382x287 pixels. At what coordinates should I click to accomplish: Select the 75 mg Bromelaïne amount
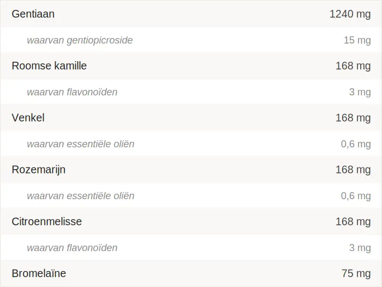(x=356, y=273)
